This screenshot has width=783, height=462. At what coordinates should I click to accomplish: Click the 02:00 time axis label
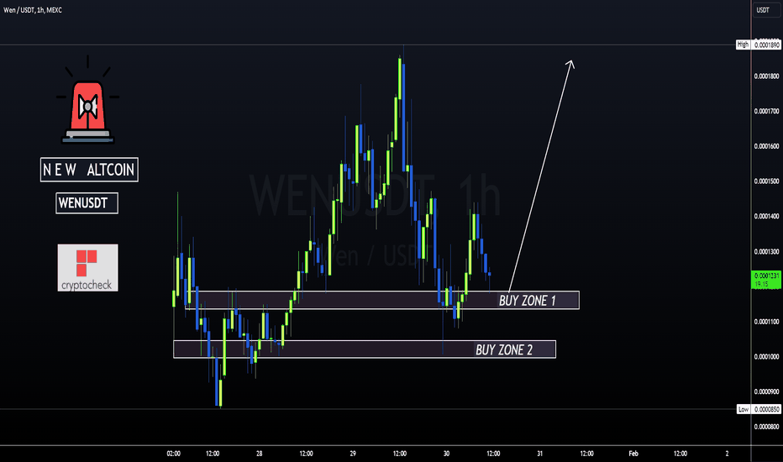point(174,454)
